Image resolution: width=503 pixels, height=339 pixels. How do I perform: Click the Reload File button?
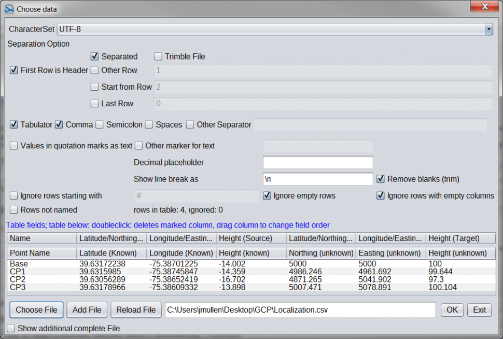coord(136,310)
